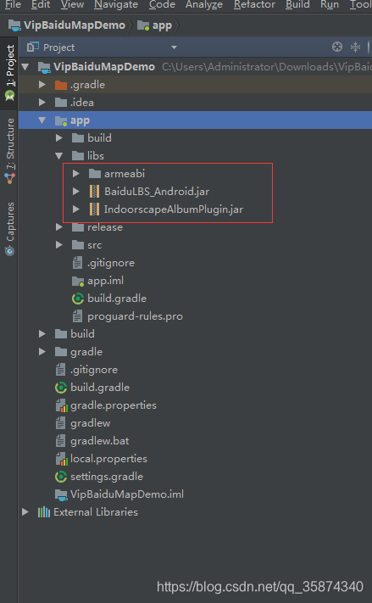This screenshot has height=603, width=372.
Task: Select the proguard-rules.pro file icon
Action: click(77, 316)
